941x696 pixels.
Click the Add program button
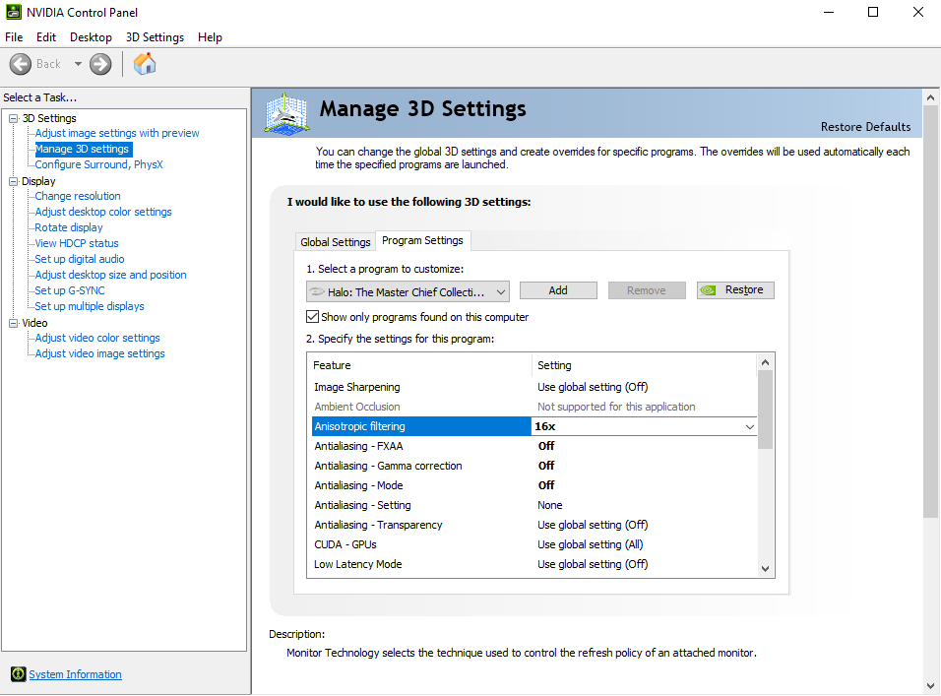click(x=558, y=290)
